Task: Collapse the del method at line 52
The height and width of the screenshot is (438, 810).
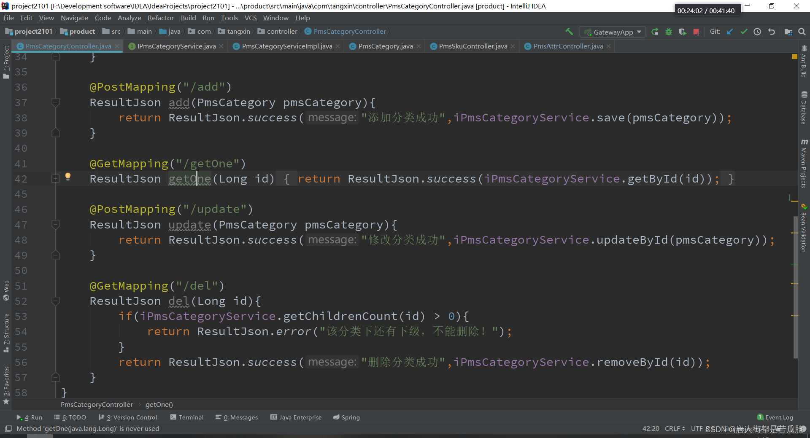Action: click(x=55, y=301)
